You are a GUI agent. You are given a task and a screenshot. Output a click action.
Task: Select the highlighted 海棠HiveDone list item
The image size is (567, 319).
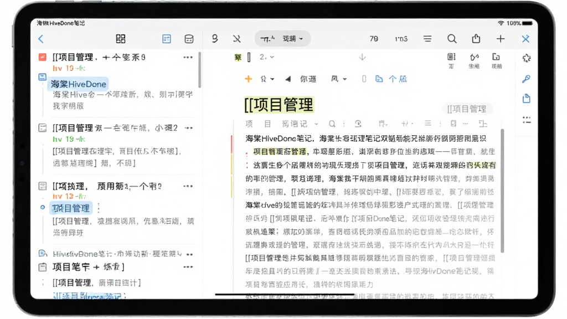click(78, 84)
